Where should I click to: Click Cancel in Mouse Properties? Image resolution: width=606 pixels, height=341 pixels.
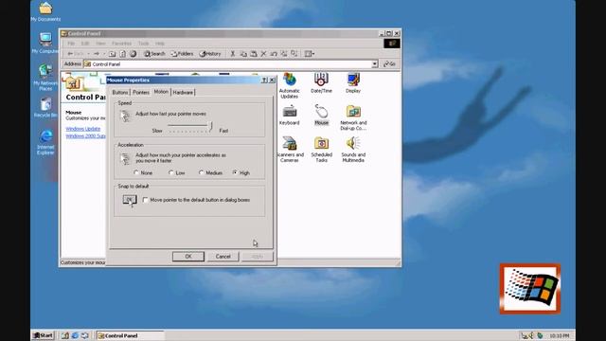(x=223, y=257)
